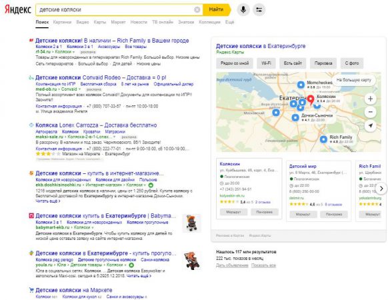Expand the rf-54.ru Коляски dropdown arrow
Screen dimensions: 388x300
[73, 52]
